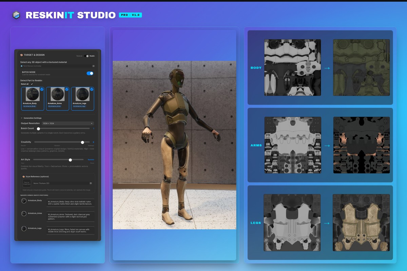Image resolution: width=407 pixels, height=271 pixels.
Task: Click the small icon before Third Person Controller
Action: tap(21, 66)
